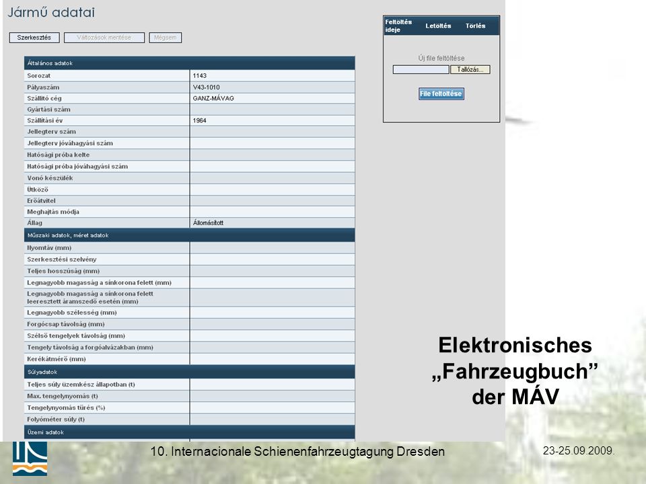The image size is (646, 484).
Task: Click the Szállítási év row label
Action: click(45, 120)
